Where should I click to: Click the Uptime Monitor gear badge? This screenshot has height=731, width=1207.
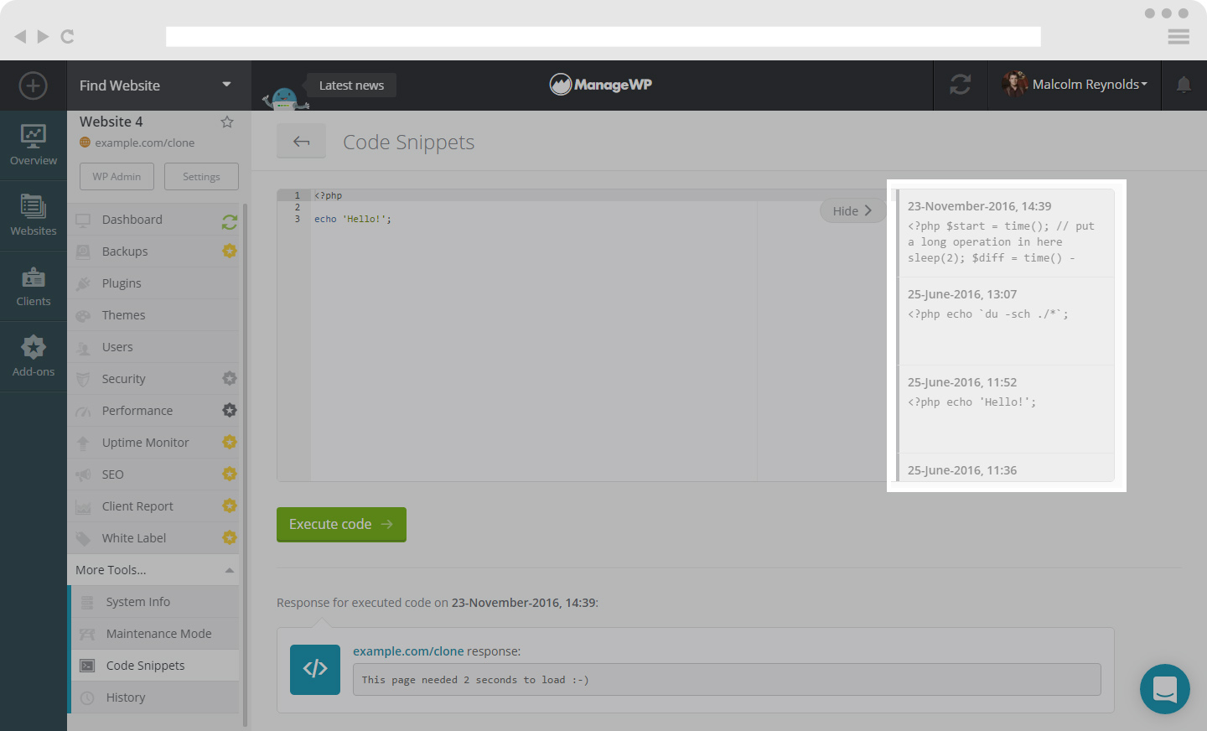coord(230,442)
